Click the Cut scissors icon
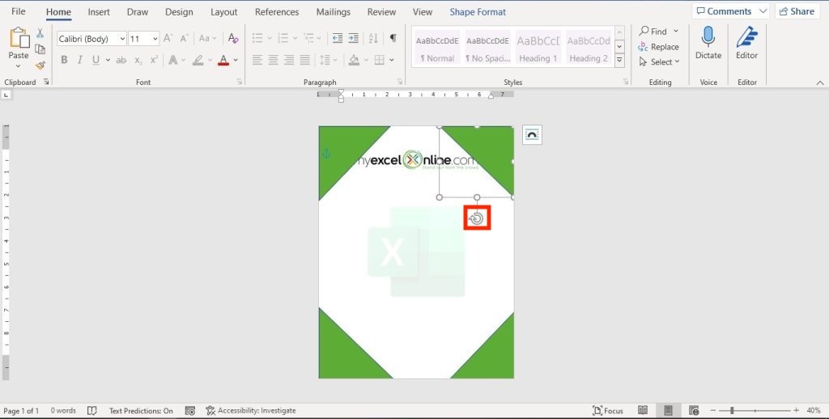829x419 pixels. (x=40, y=33)
